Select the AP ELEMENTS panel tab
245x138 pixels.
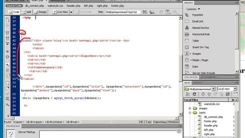(x=209, y=77)
